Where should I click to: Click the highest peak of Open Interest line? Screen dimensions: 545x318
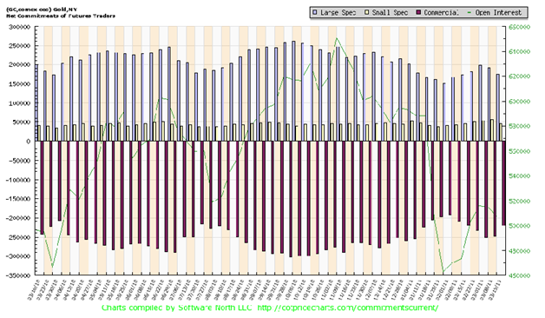(336, 38)
